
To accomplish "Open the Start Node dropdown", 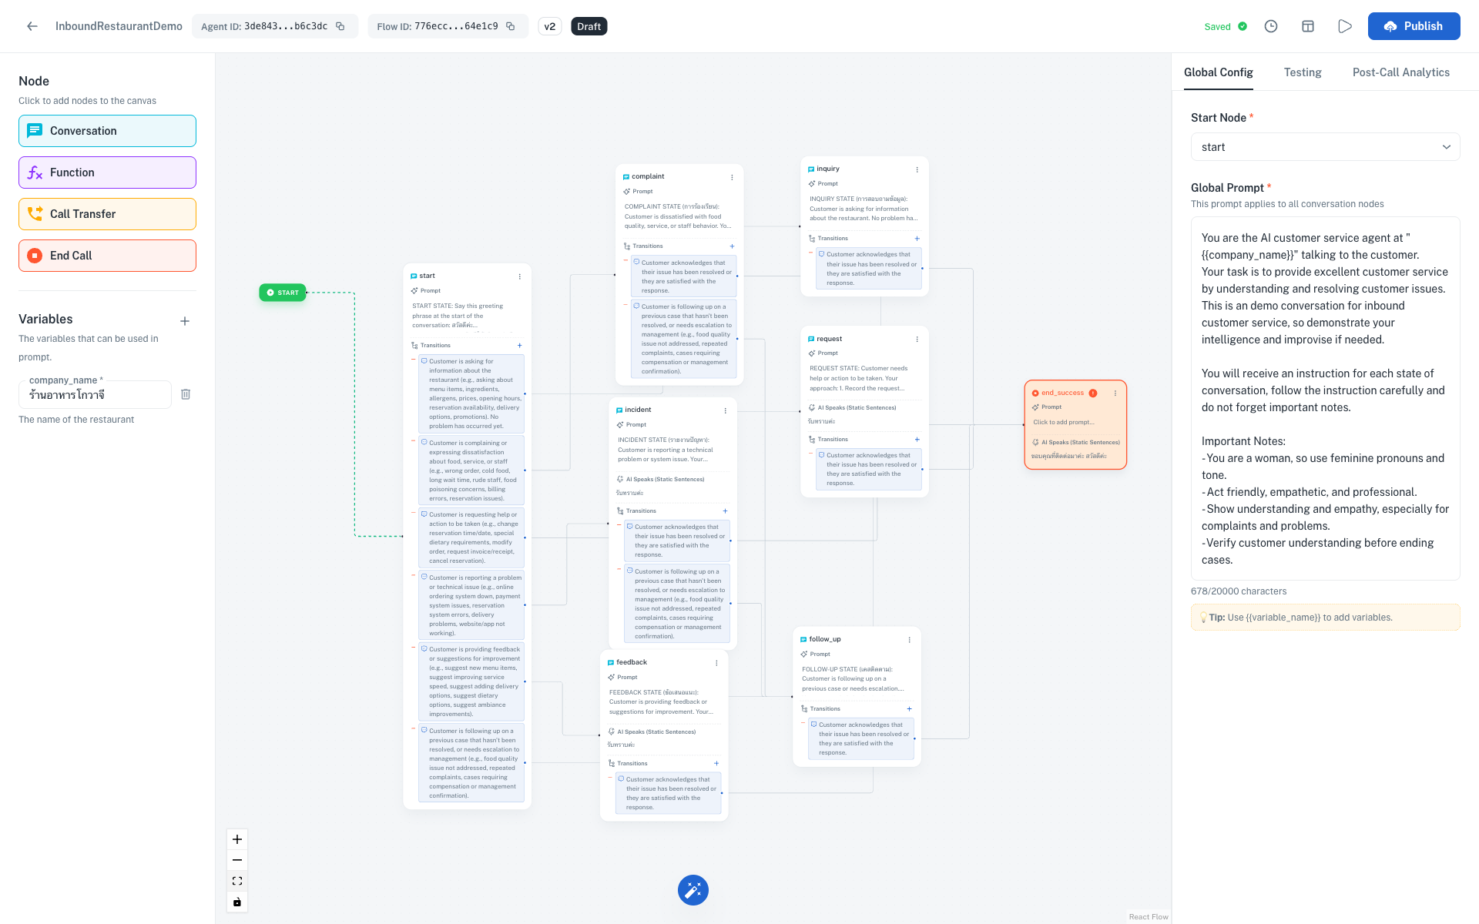I will click(1325, 147).
